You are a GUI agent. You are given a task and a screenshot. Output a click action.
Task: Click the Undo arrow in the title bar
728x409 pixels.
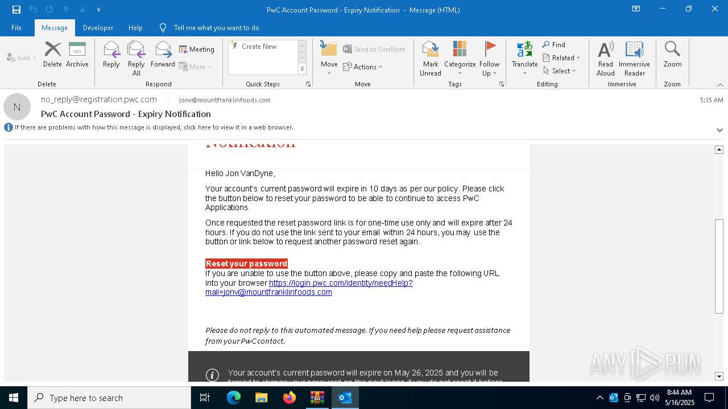(x=33, y=10)
